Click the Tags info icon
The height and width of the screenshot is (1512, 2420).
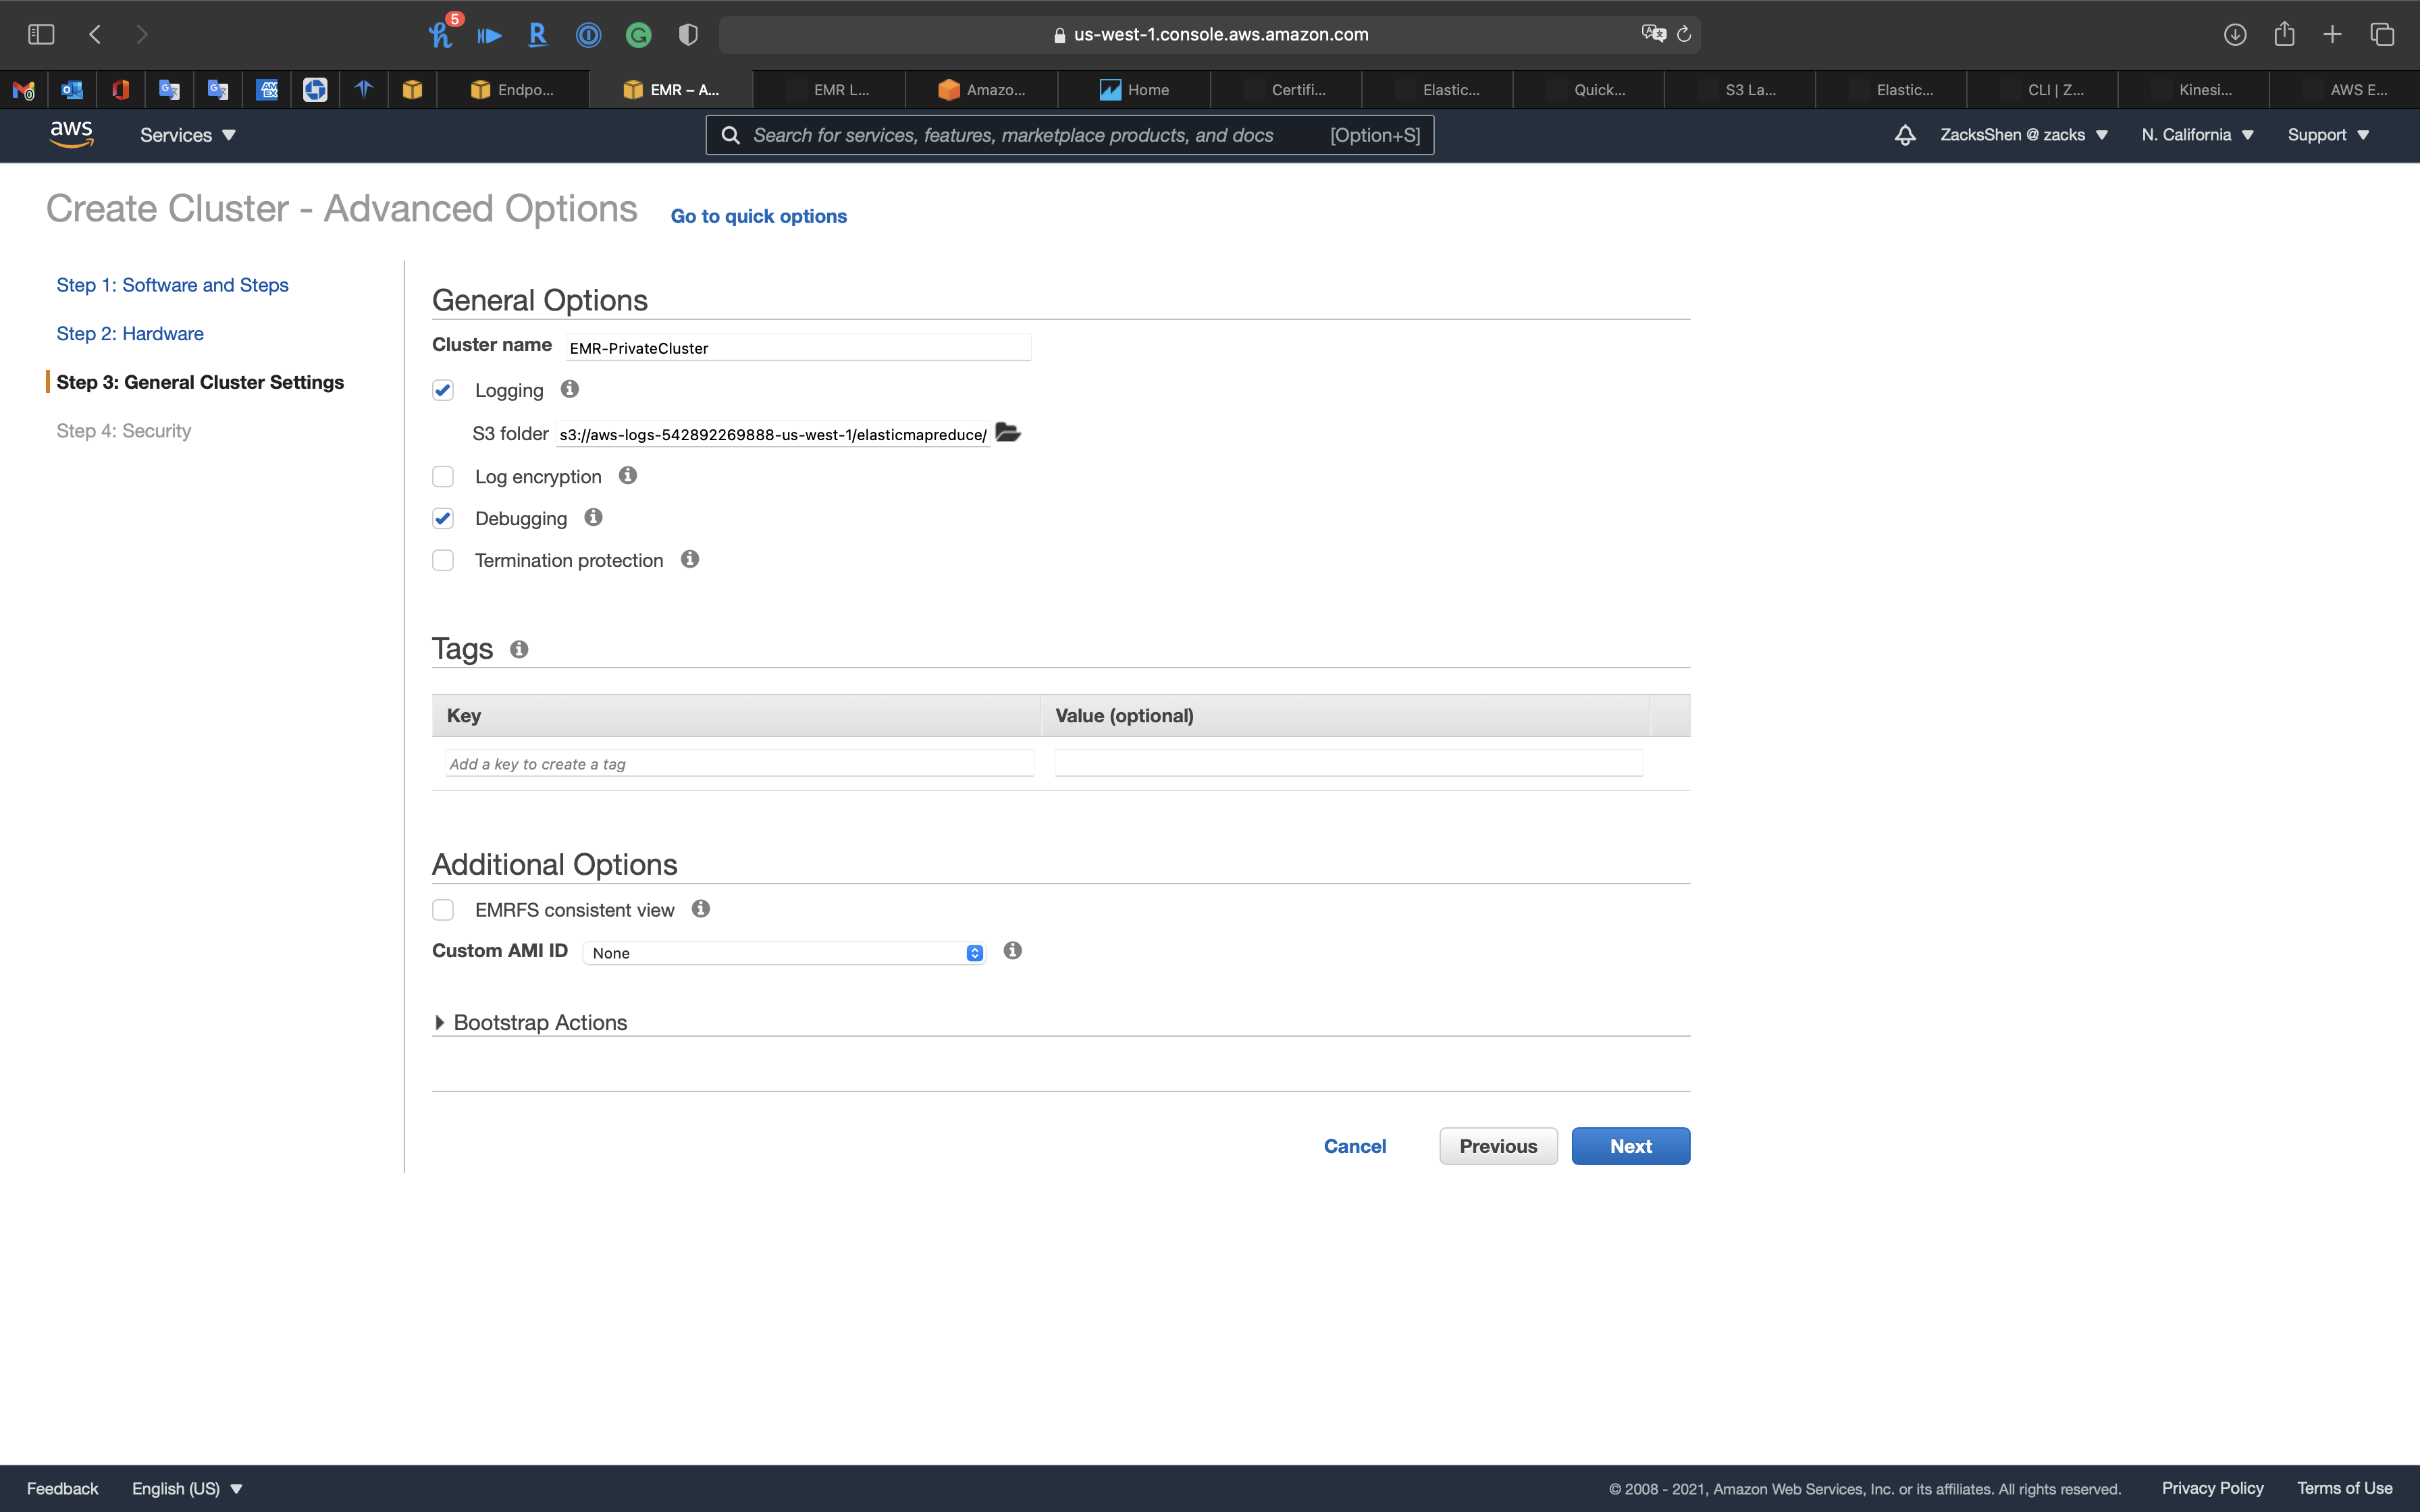[519, 649]
